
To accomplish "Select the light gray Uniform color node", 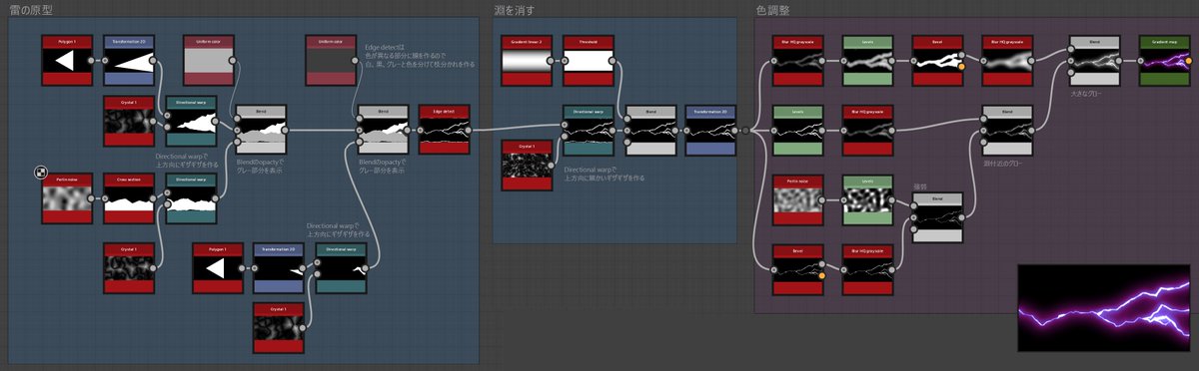I will [x=209, y=60].
